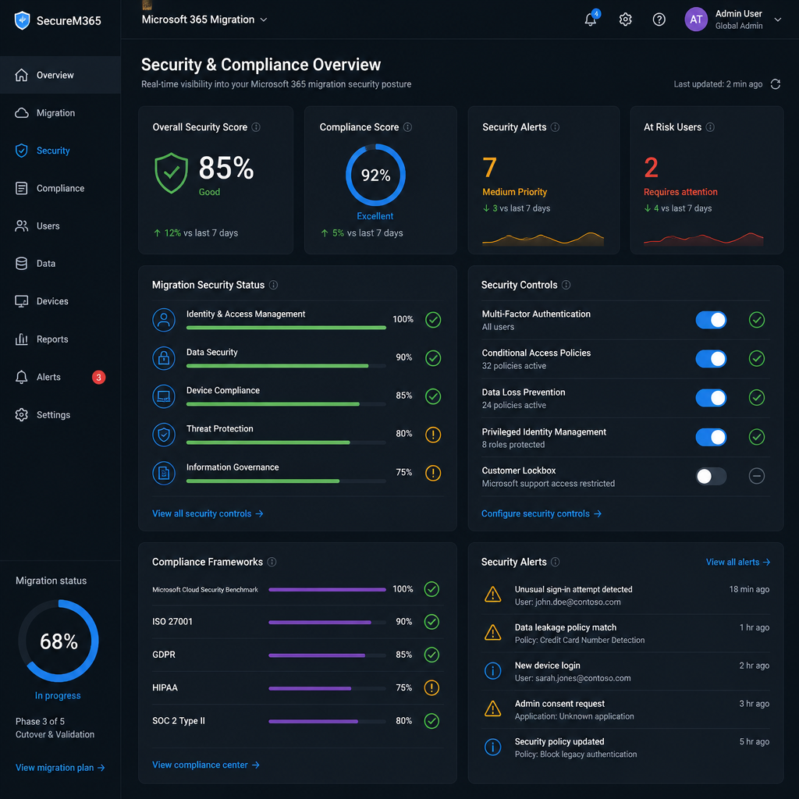799x799 pixels.
Task: Click warning status icon for Information Governance
Action: [x=433, y=473]
